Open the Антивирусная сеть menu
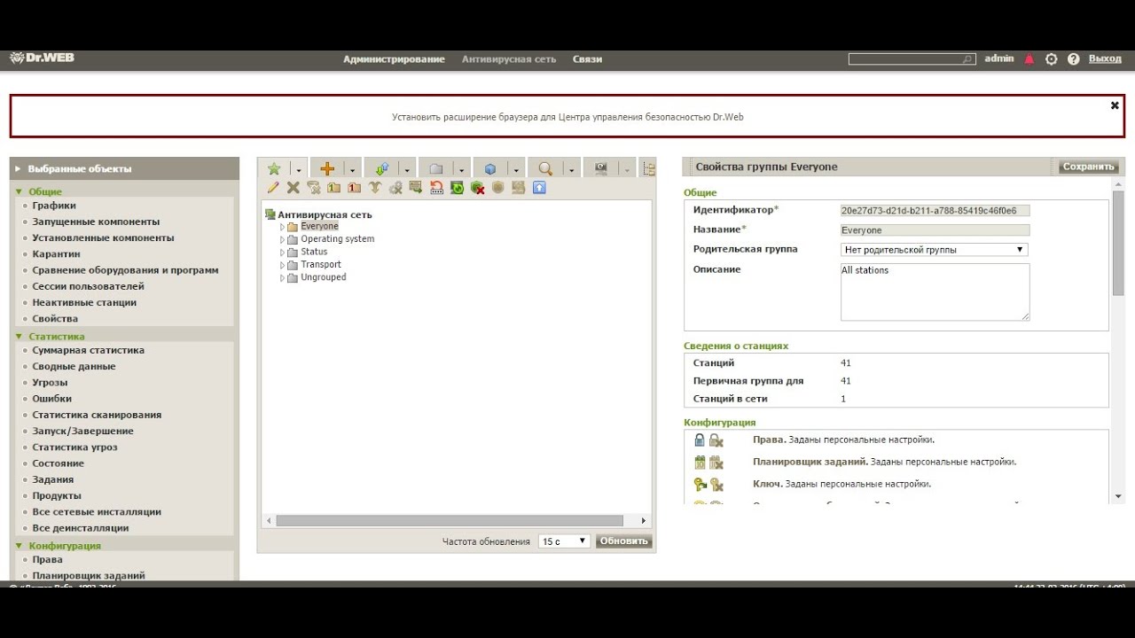Image resolution: width=1135 pixels, height=638 pixels. [x=509, y=59]
